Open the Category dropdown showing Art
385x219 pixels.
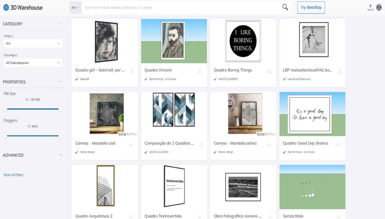pyautogui.click(x=33, y=43)
